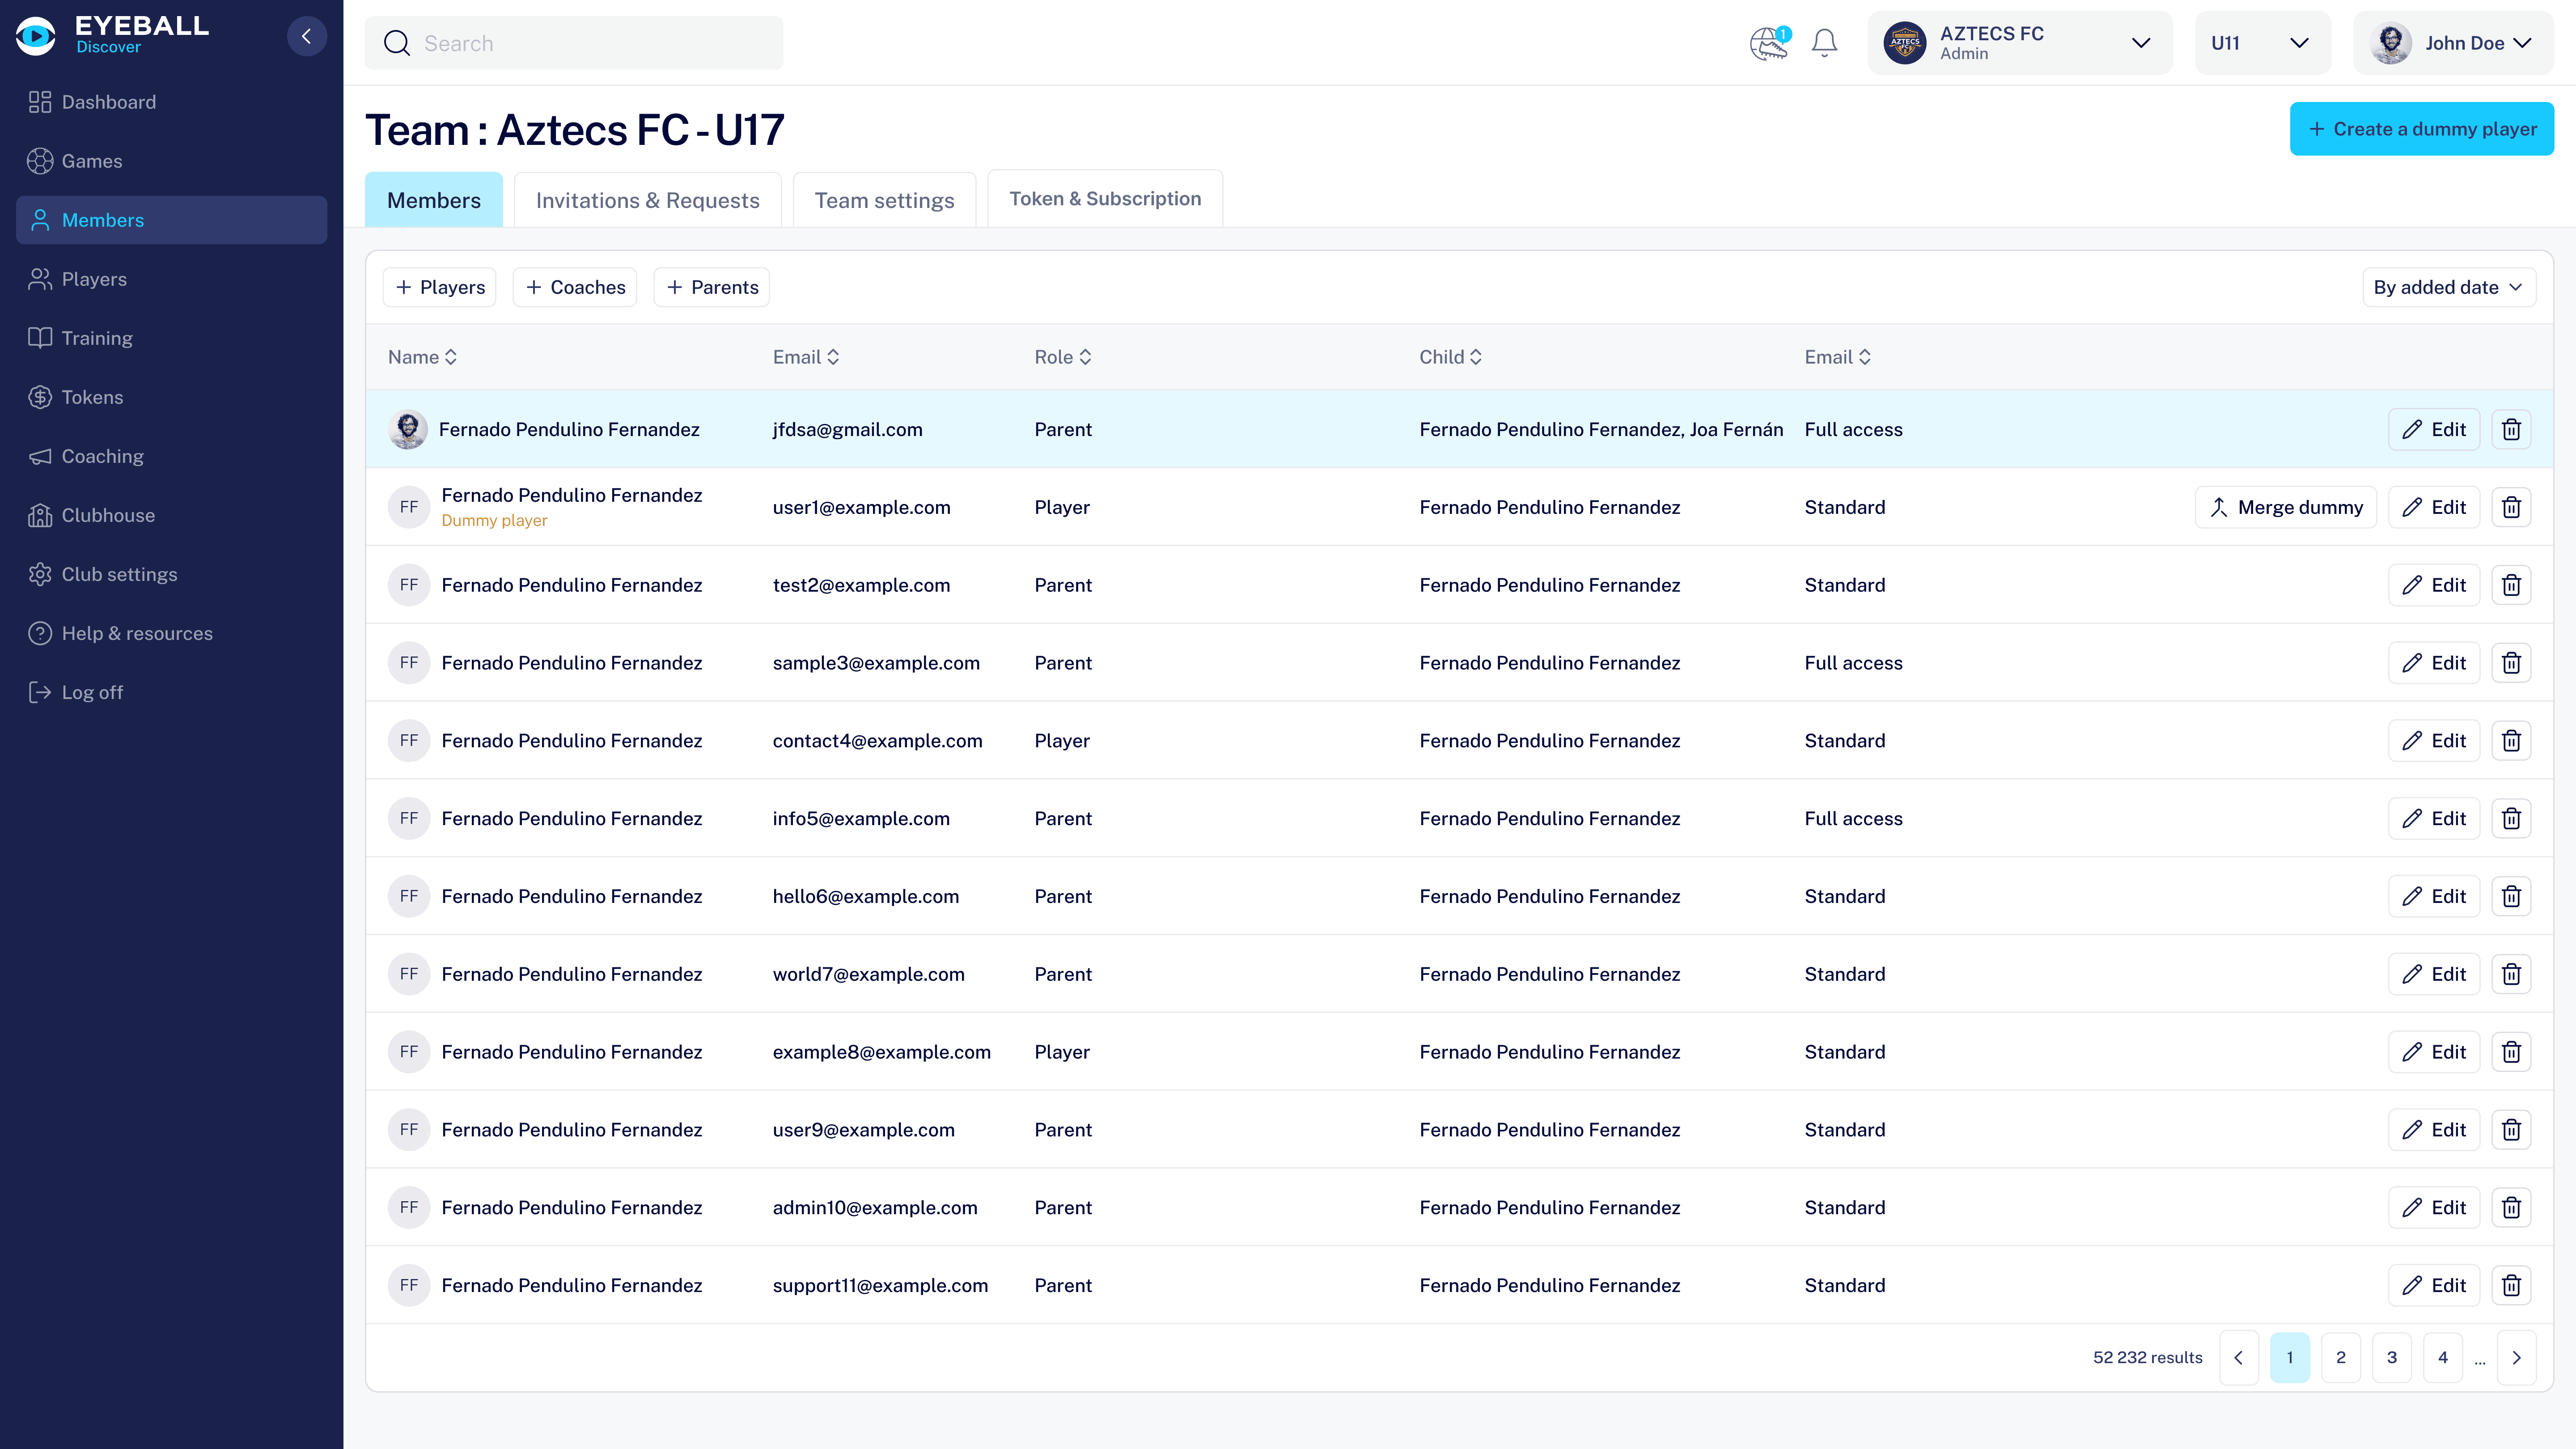This screenshot has height=1449, width=2576.
Task: Sort by the first Email column
Action: [805, 357]
